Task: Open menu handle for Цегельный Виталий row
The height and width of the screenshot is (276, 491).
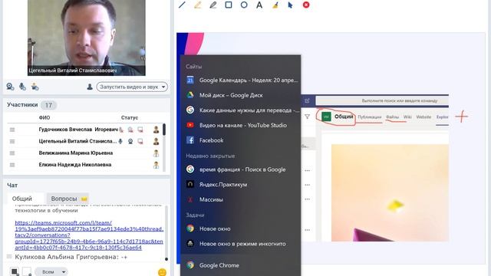Action: click(x=12, y=141)
